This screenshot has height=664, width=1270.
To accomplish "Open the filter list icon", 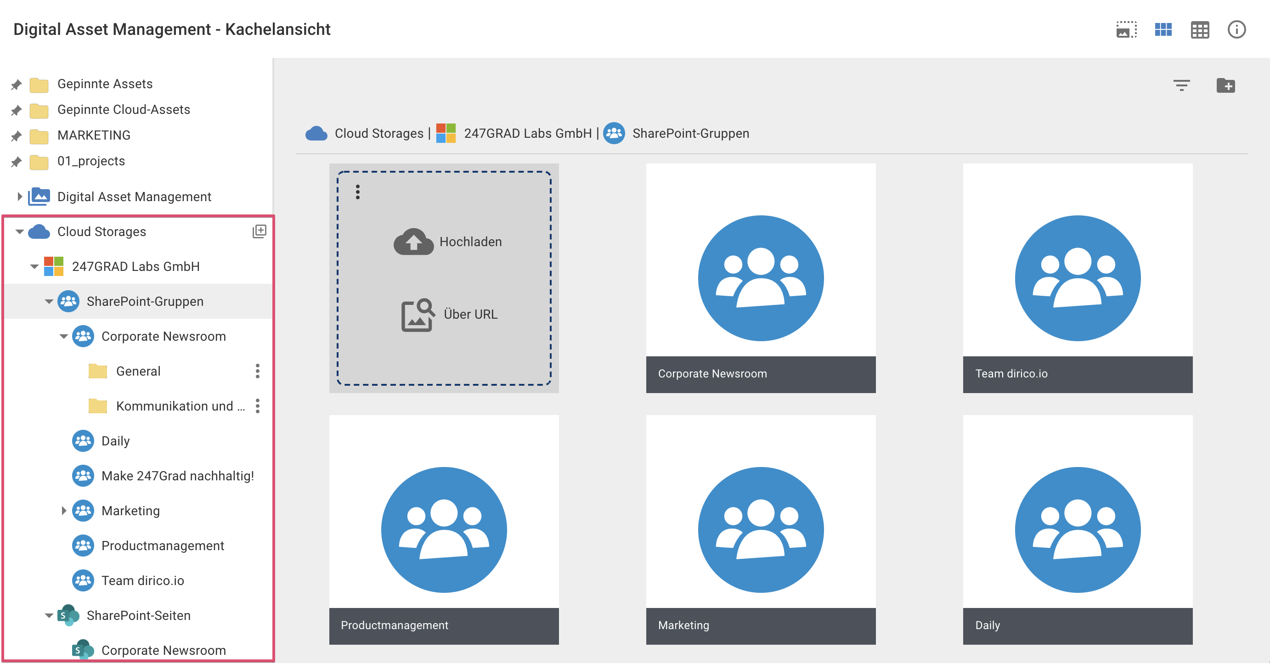I will [1181, 86].
